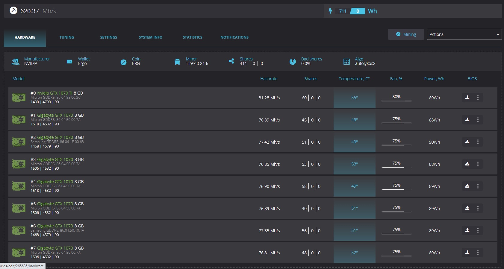
Task: Switch to the Tuning tab
Action: pyautogui.click(x=66, y=37)
